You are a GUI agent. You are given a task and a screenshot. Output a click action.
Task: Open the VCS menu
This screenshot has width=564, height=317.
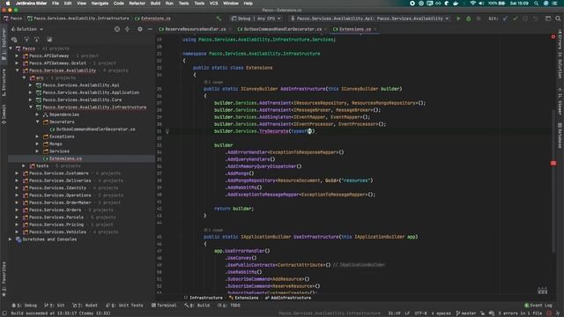tap(213, 4)
